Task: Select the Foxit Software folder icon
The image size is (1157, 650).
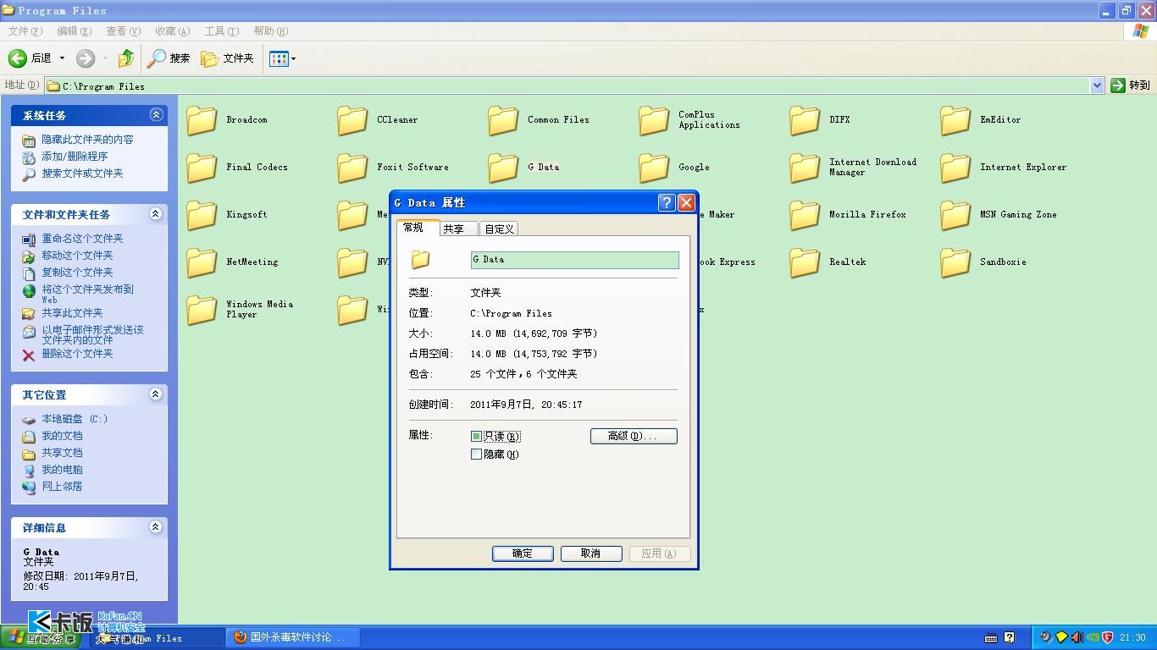Action: [352, 168]
